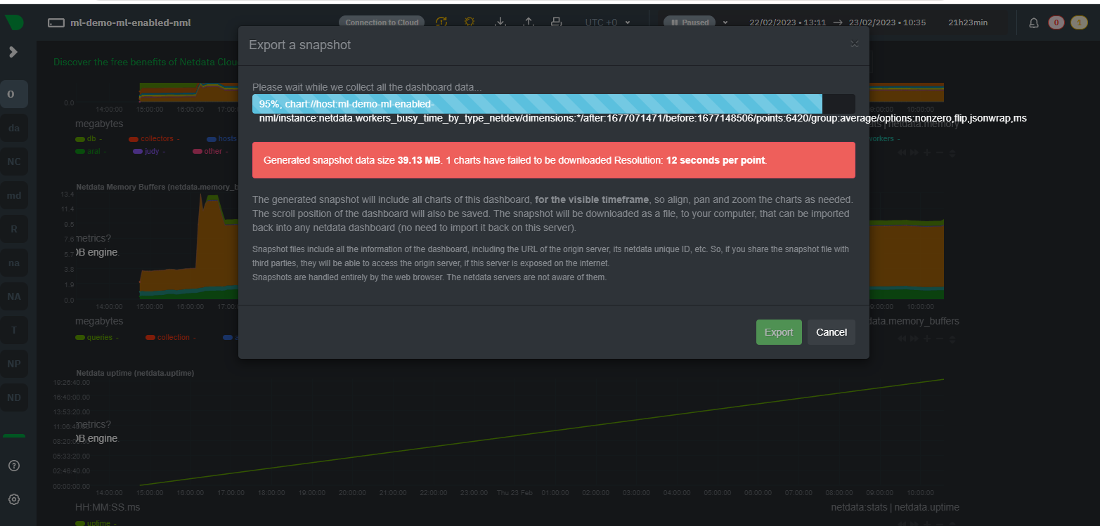Image resolution: width=1100 pixels, height=526 pixels.
Task: Expand the collapsed left sidebar panel
Action: (x=14, y=52)
